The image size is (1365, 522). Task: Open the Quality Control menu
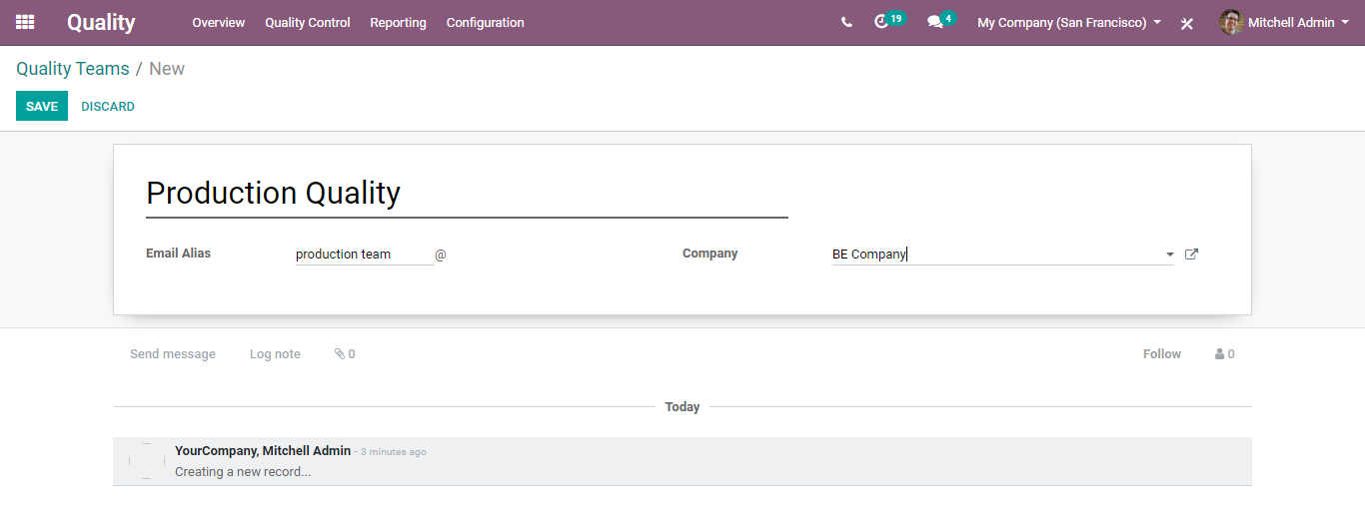coord(308,22)
